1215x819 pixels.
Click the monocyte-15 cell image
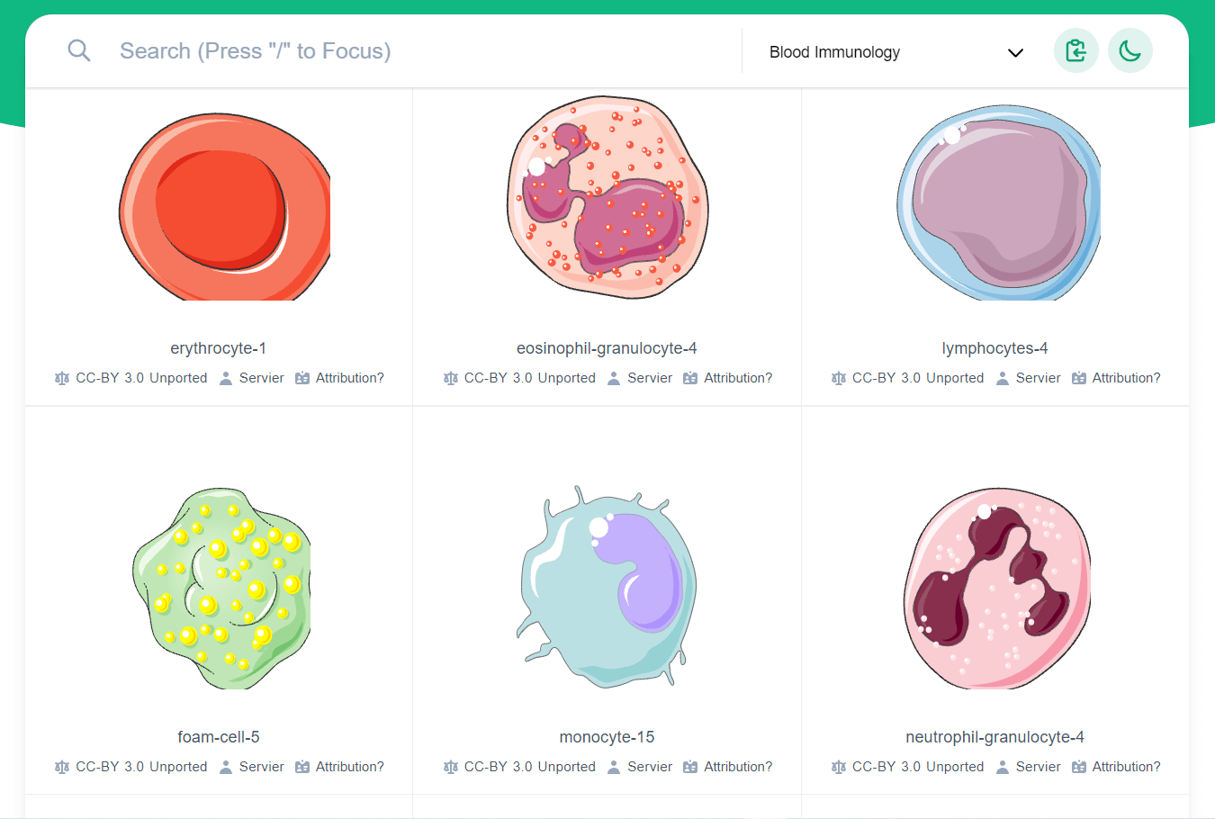(x=607, y=587)
